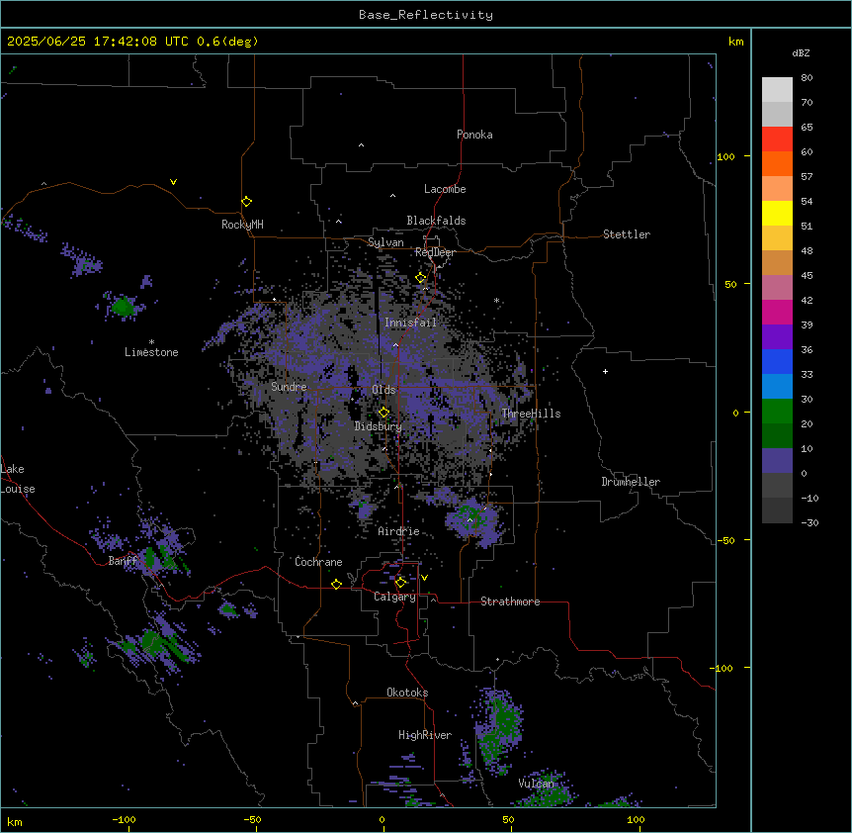Image resolution: width=852 pixels, height=833 pixels.
Task: Click the Limestone label
Action: (151, 352)
